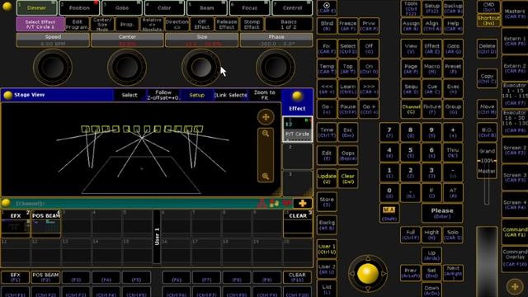The image size is (528, 297).
Task: Click the POS BEAM executor thumbnail
Action: tap(46, 224)
